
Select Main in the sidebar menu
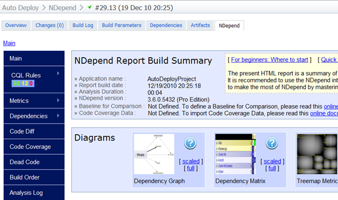(34, 58)
